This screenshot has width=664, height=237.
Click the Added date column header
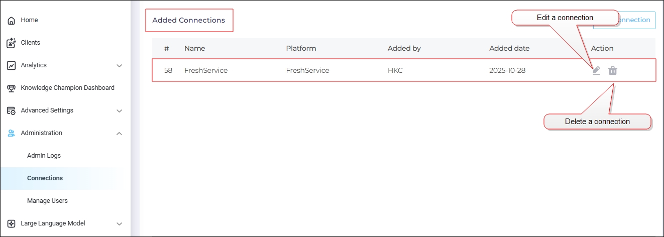509,48
